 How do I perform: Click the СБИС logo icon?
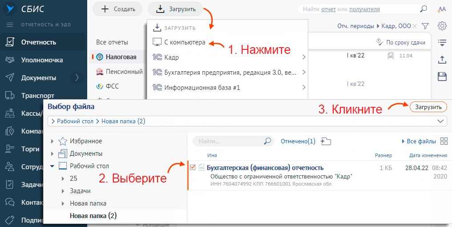coord(10,9)
